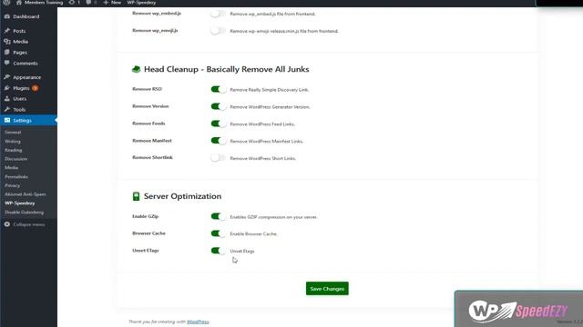583x327 pixels.
Task: Open Privacy settings submenu
Action: (x=12, y=185)
